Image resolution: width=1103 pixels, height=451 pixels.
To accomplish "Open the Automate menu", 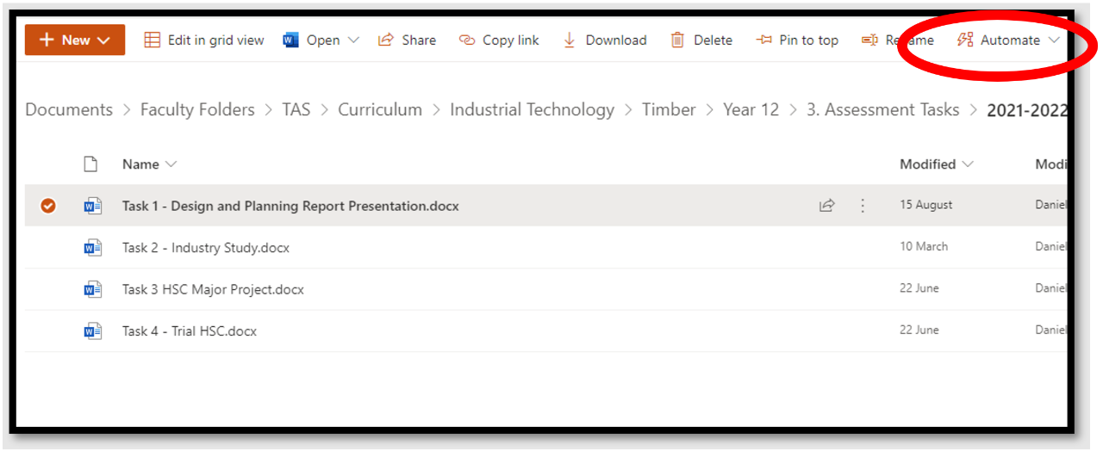I will (1009, 40).
